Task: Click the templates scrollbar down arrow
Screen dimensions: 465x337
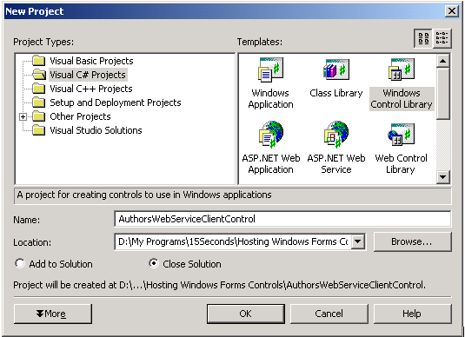Action: point(442,177)
